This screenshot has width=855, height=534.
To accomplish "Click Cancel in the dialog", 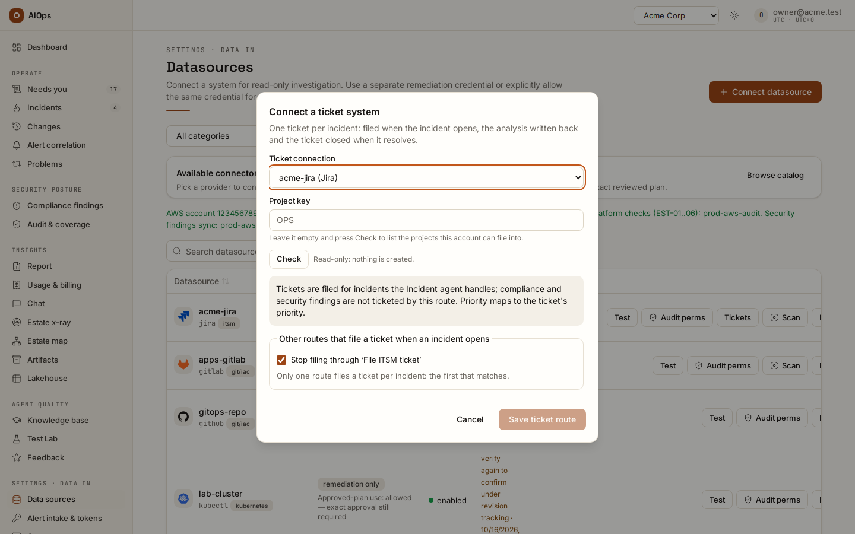I will coord(470,419).
